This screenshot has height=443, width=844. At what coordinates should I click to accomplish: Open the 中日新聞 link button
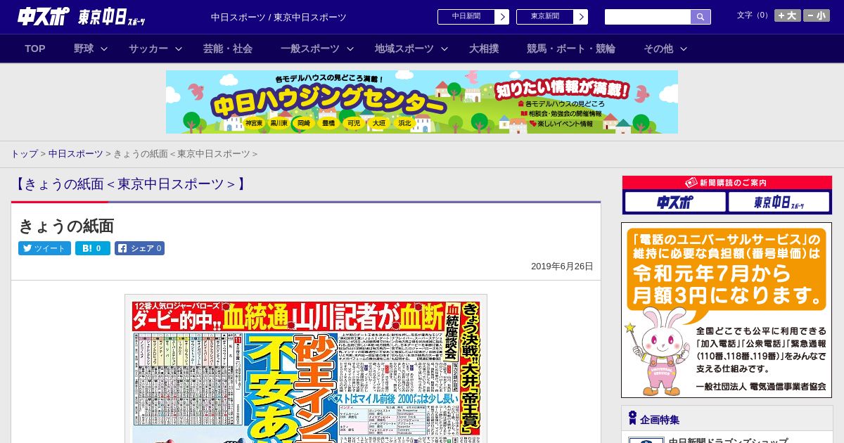tap(473, 17)
